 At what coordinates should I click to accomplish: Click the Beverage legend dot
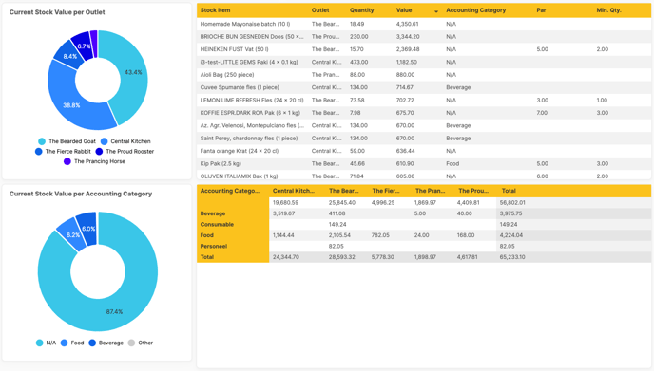[x=92, y=343]
